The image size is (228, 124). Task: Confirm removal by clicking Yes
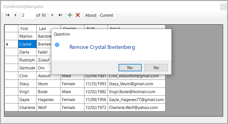pyautogui.click(x=156, y=67)
